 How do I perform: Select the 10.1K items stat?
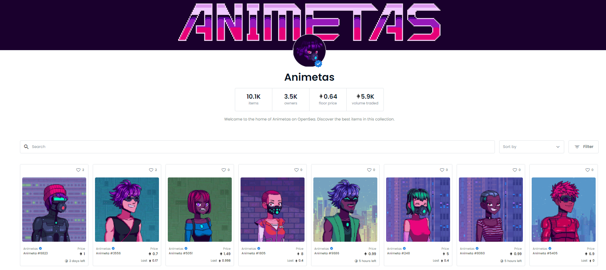tap(254, 99)
